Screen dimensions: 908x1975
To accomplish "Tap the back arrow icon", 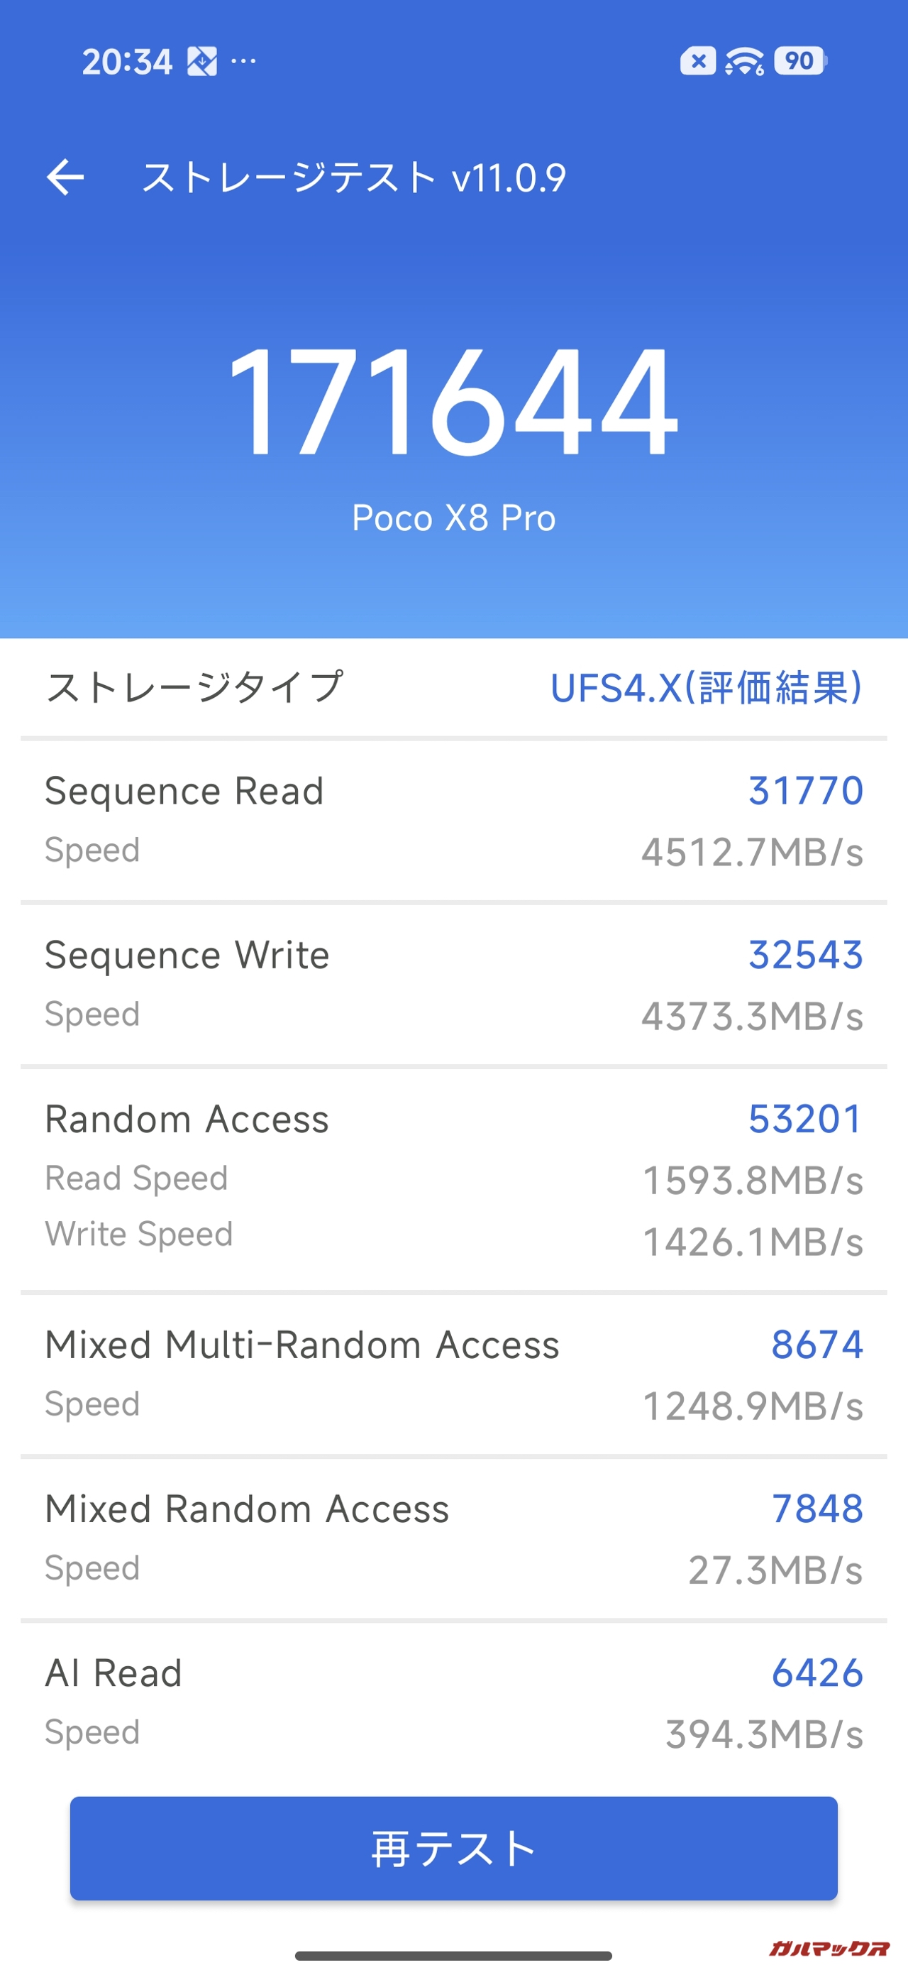I will pyautogui.click(x=65, y=177).
